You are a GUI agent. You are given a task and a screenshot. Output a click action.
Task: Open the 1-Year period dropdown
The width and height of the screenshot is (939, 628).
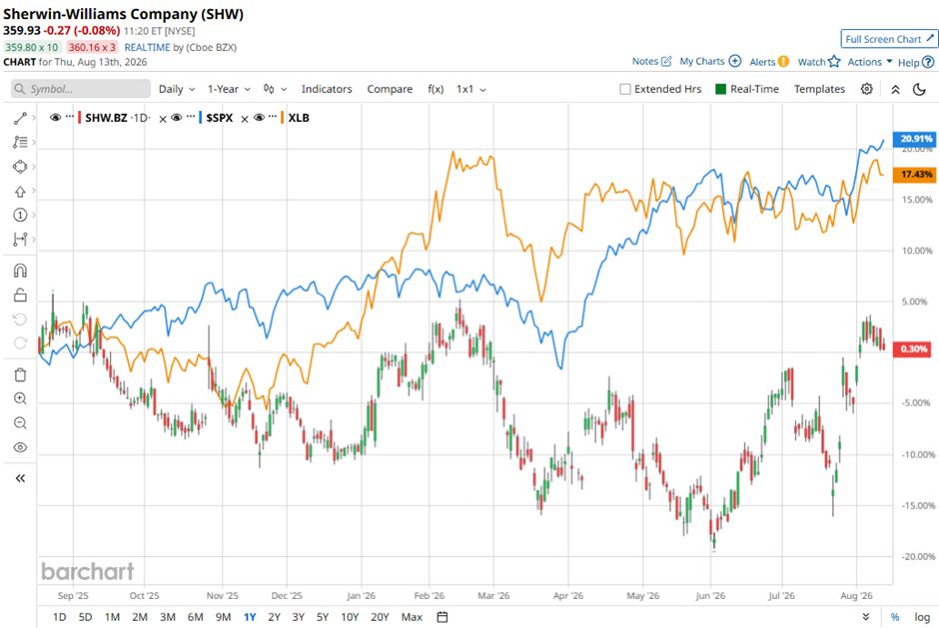pyautogui.click(x=229, y=89)
